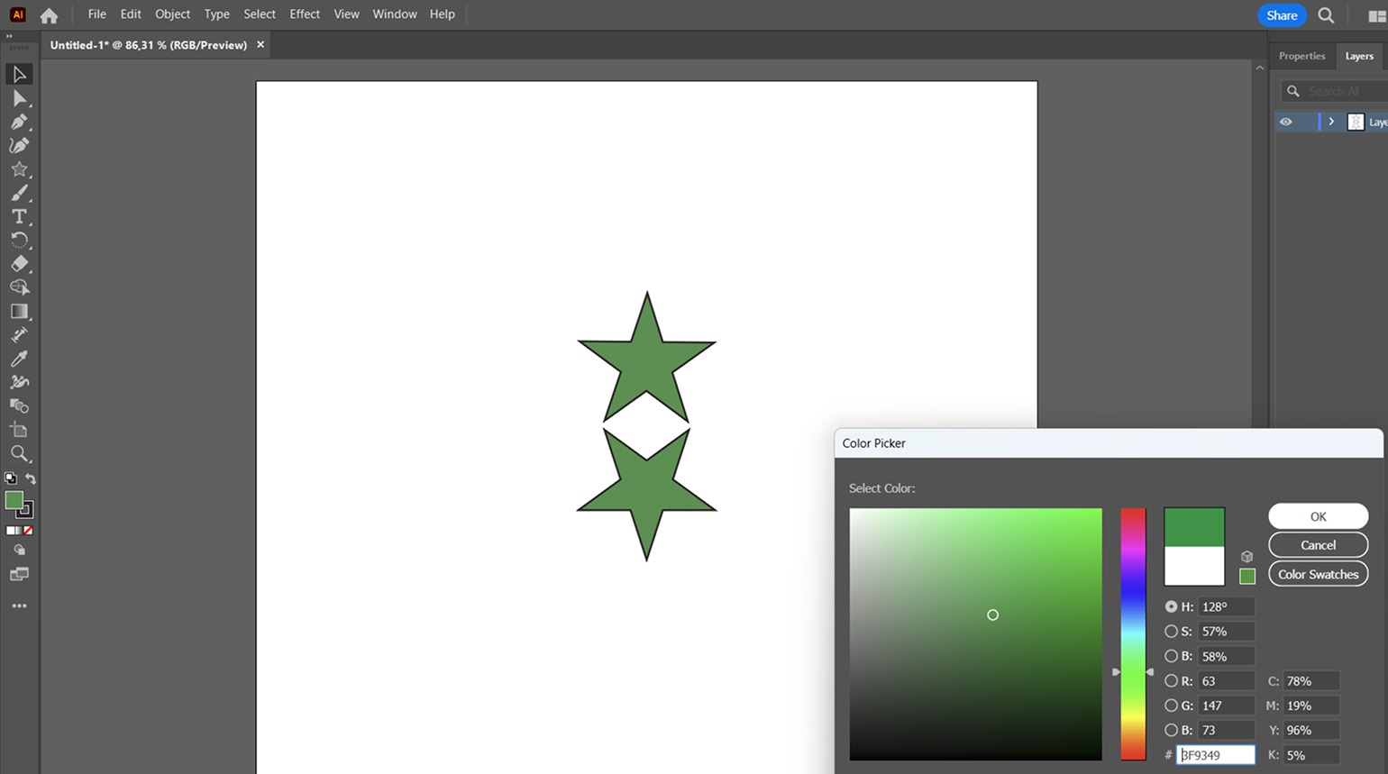Screen dimensions: 1388x774
Task: Select the Paintbrush tool
Action: tap(19, 193)
